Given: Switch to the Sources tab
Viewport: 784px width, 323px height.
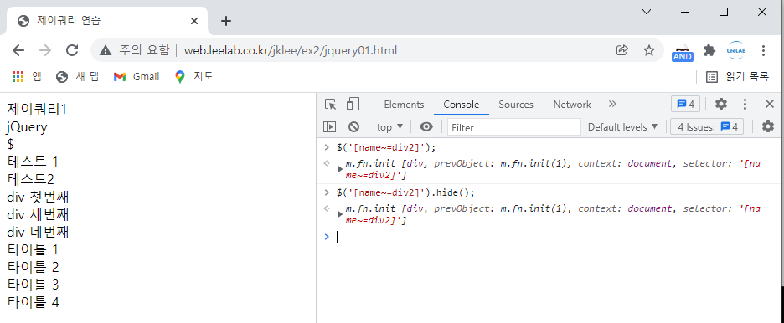Looking at the screenshot, I should (x=516, y=105).
